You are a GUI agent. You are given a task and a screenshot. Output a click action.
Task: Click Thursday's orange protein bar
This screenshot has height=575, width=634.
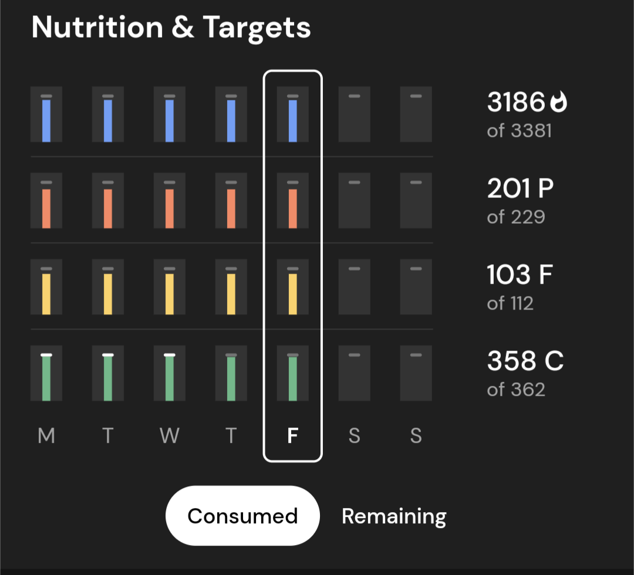[231, 207]
